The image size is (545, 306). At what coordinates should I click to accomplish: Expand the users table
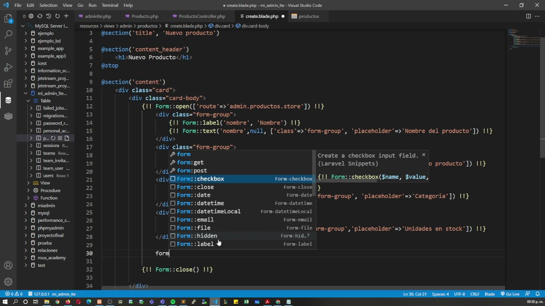pos(31,176)
